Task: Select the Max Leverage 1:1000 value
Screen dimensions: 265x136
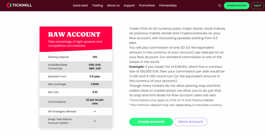Action: click(x=95, y=84)
